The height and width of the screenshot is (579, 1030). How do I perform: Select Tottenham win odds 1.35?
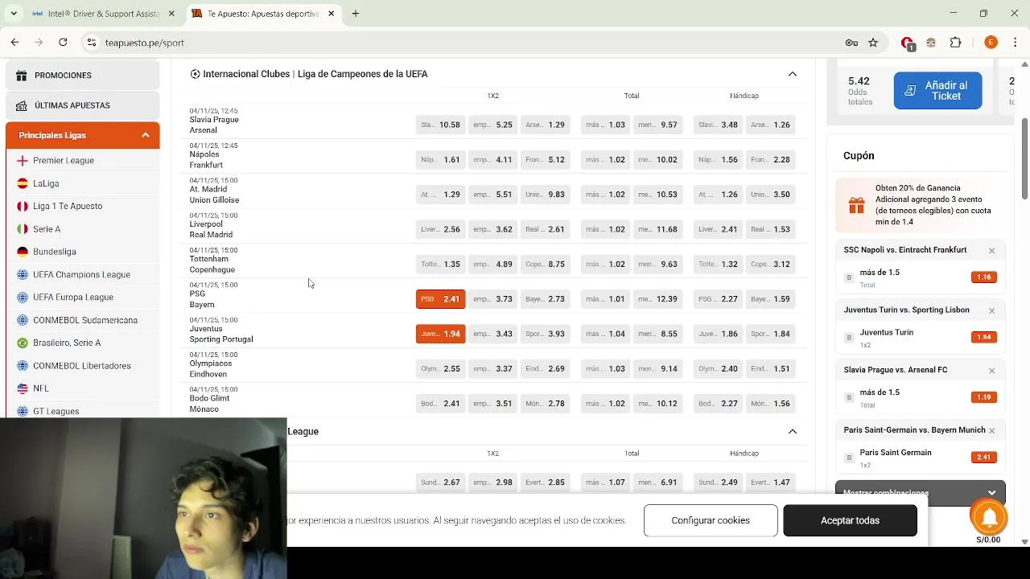440,264
